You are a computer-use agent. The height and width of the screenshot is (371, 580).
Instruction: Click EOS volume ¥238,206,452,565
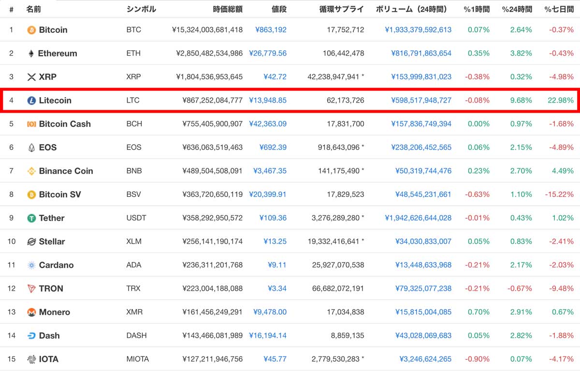tap(421, 148)
